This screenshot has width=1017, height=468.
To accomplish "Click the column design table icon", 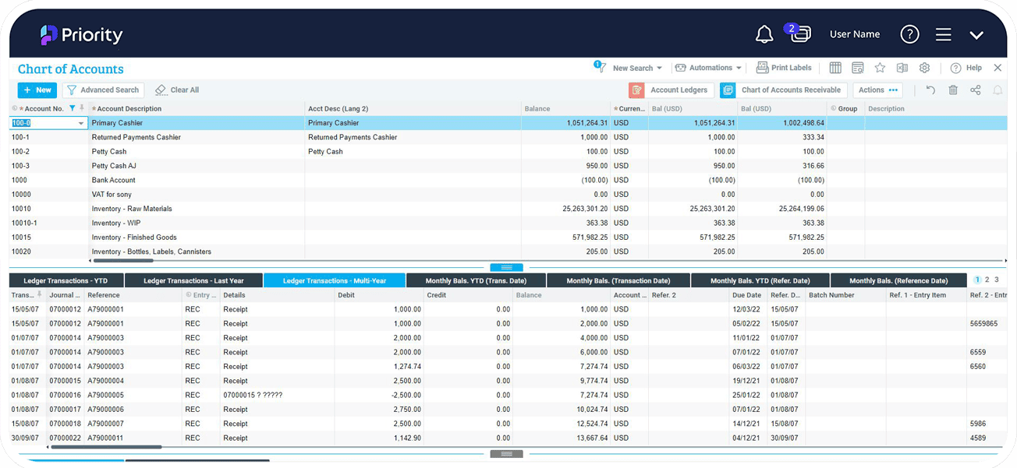I will click(x=836, y=68).
